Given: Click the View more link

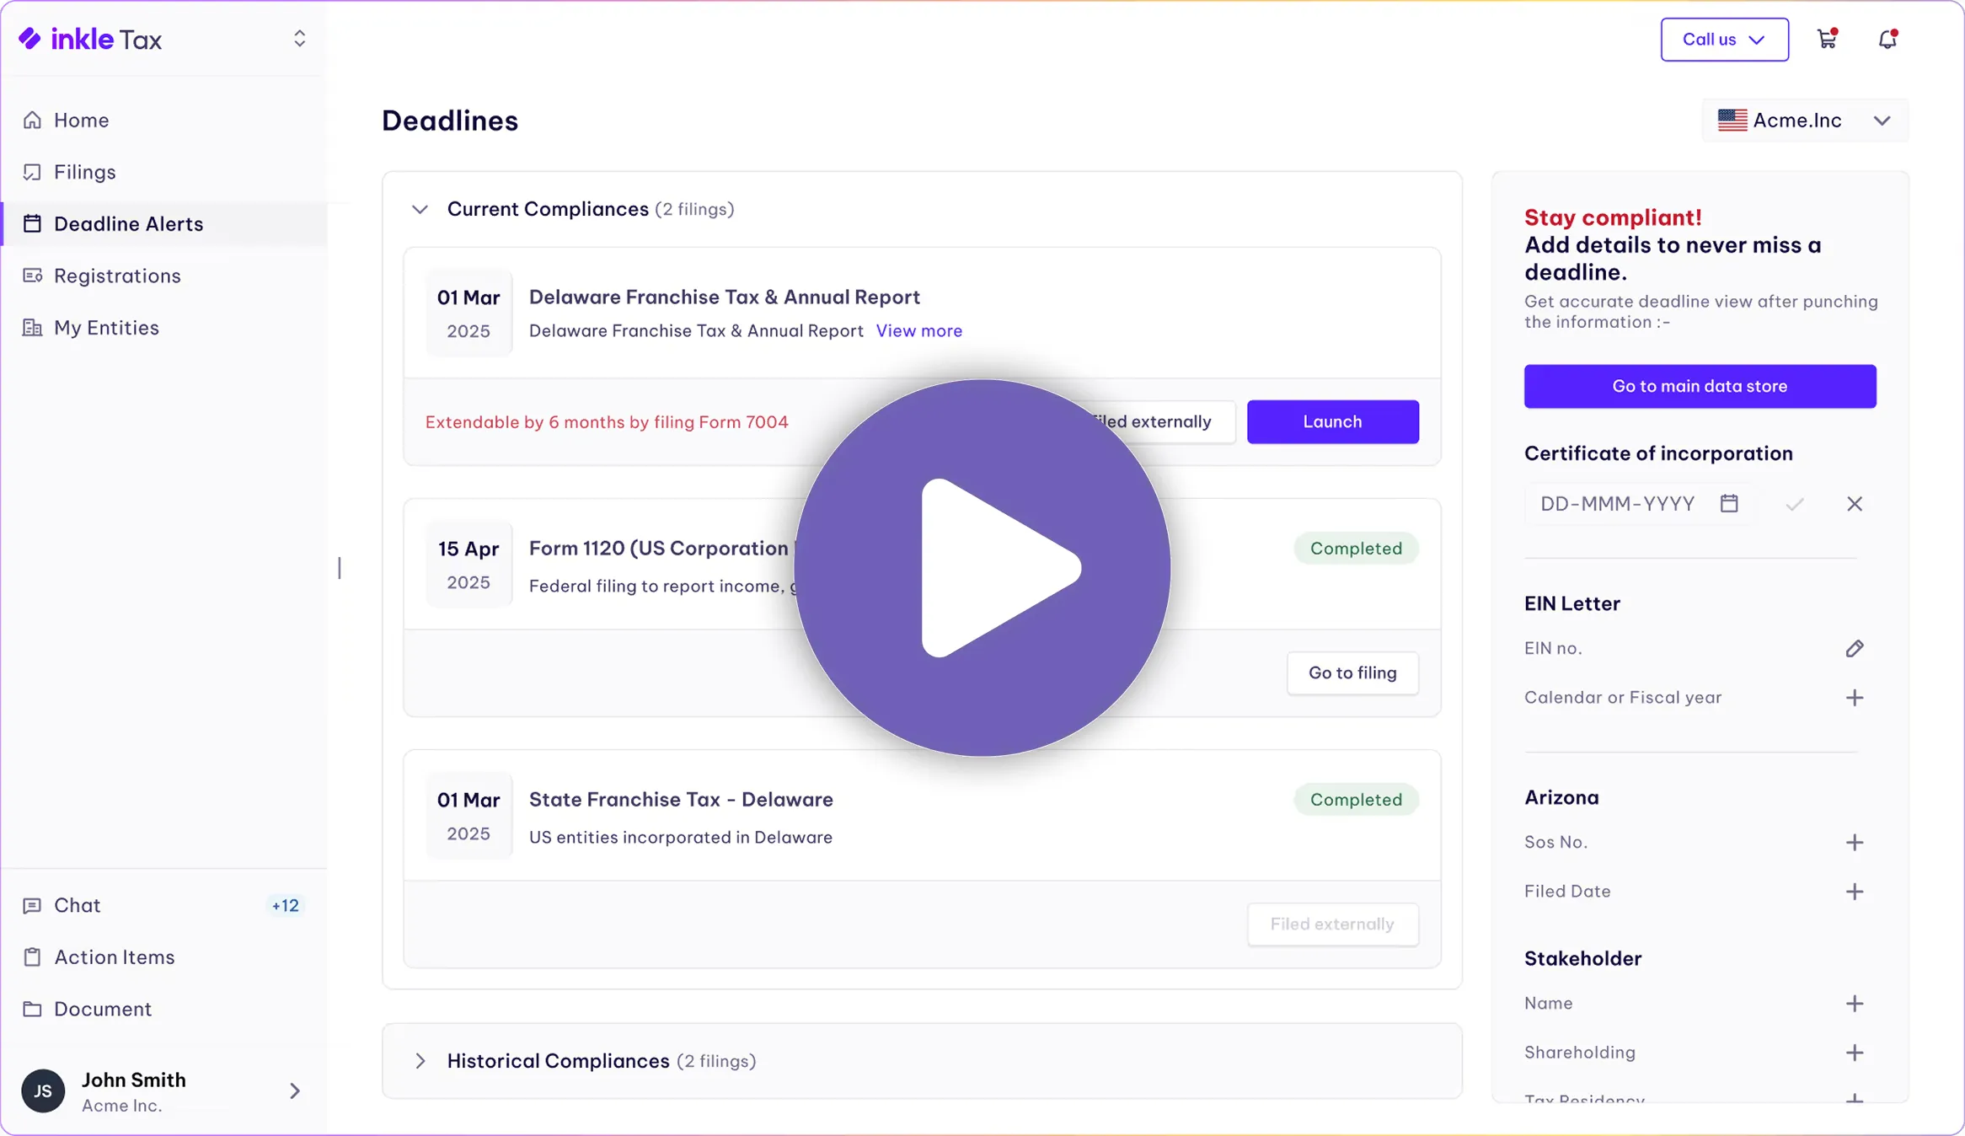Looking at the screenshot, I should tap(918, 331).
